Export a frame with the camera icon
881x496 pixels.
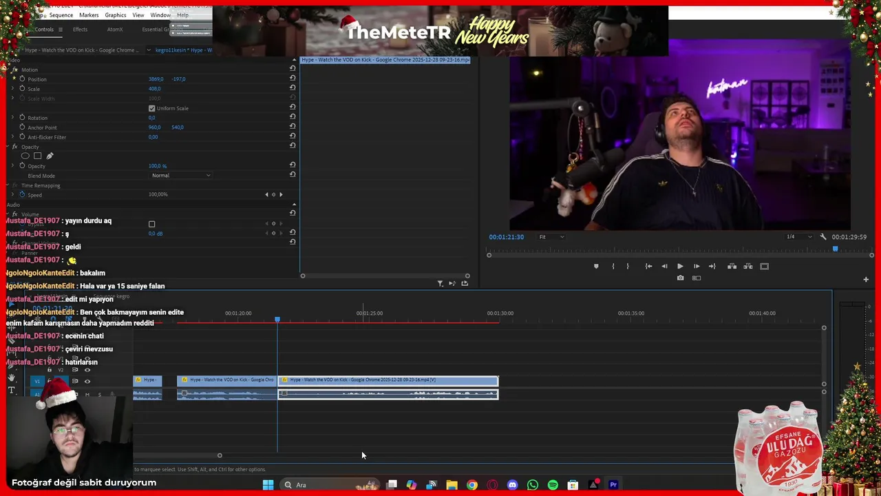click(680, 278)
